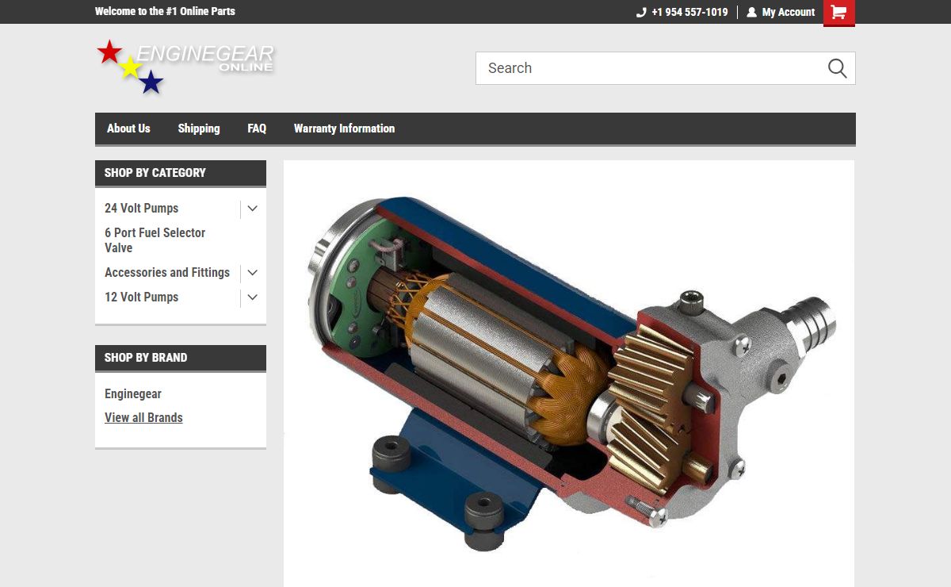Viewport: 951px width, 587px height.
Task: Click the magnifying glass search icon
Action: (x=837, y=68)
